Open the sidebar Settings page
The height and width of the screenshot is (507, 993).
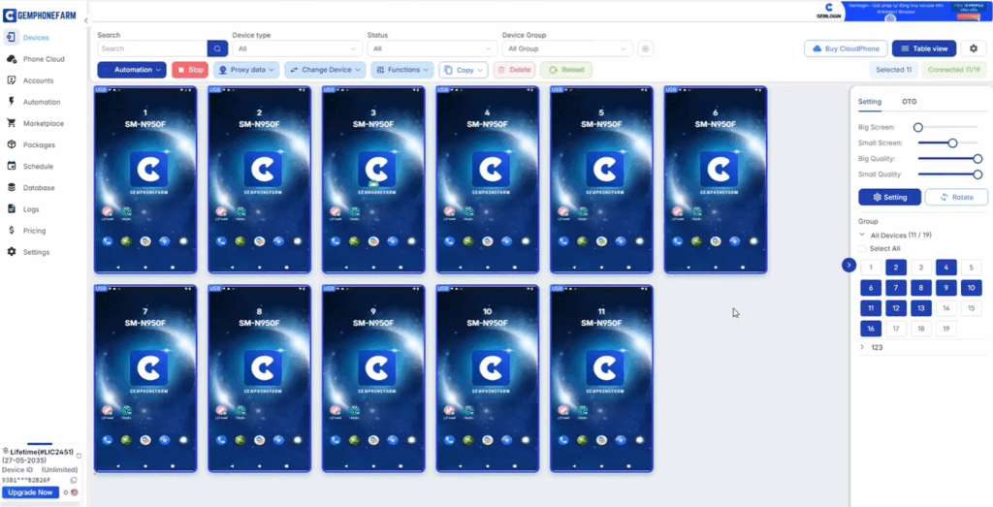pos(36,252)
